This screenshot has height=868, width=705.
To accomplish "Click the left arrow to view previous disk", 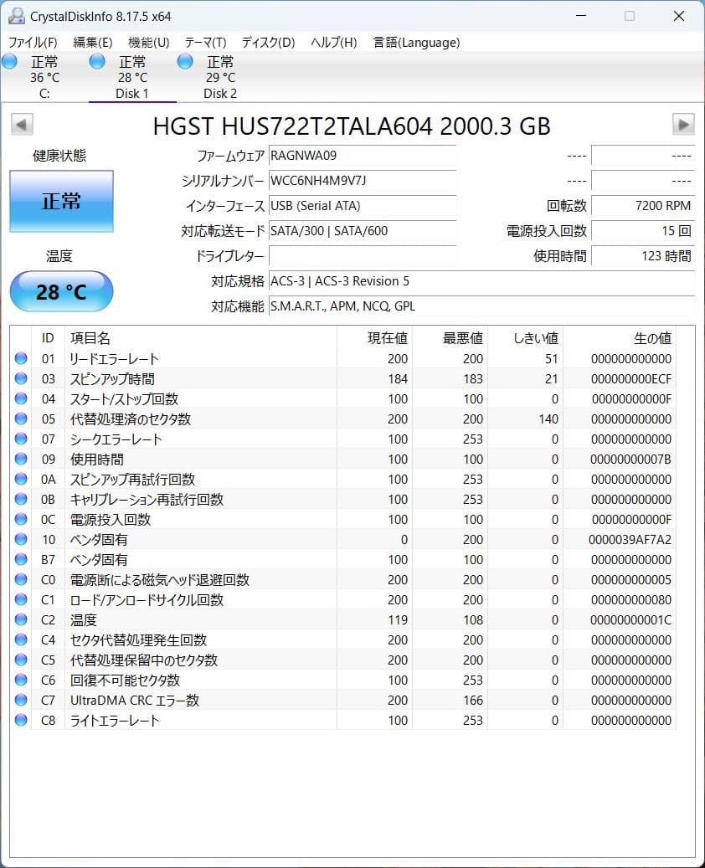I will (21, 124).
